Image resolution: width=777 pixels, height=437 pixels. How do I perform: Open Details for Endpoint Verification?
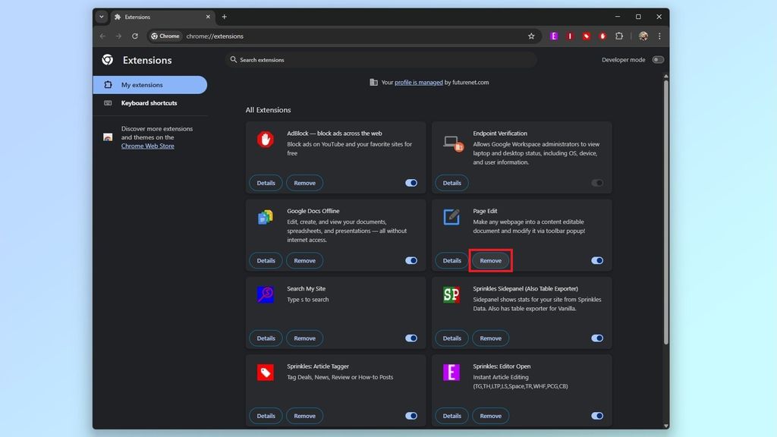click(451, 182)
